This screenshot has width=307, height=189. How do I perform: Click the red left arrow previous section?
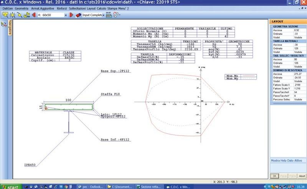(34, 15)
